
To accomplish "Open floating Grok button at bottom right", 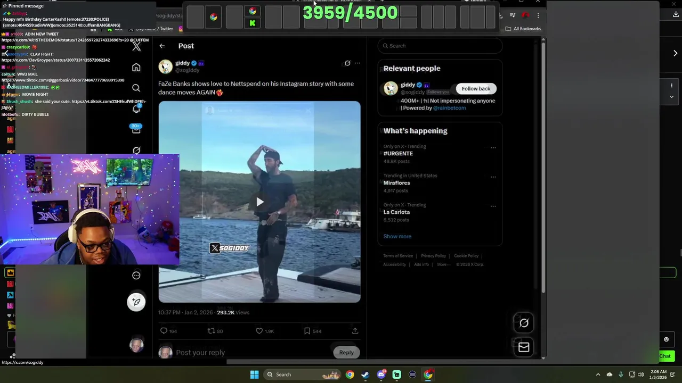I will tap(524, 323).
